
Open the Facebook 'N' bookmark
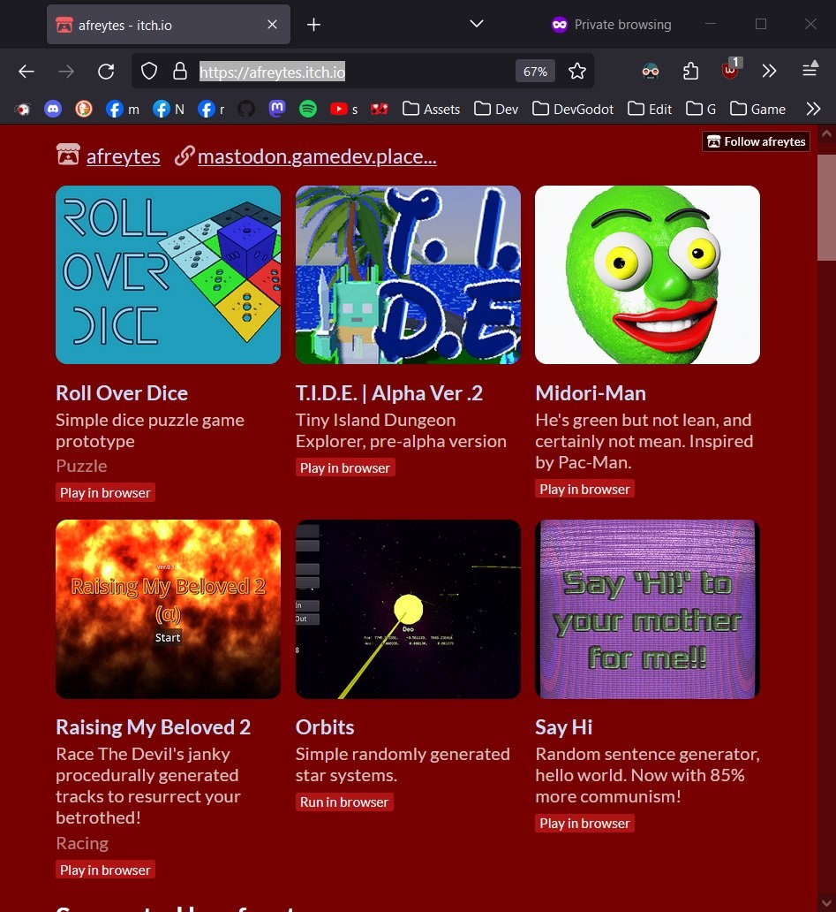[169, 109]
